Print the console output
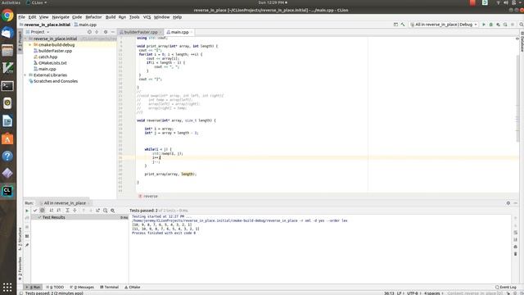The height and width of the screenshot is (295, 524). click(x=515, y=247)
